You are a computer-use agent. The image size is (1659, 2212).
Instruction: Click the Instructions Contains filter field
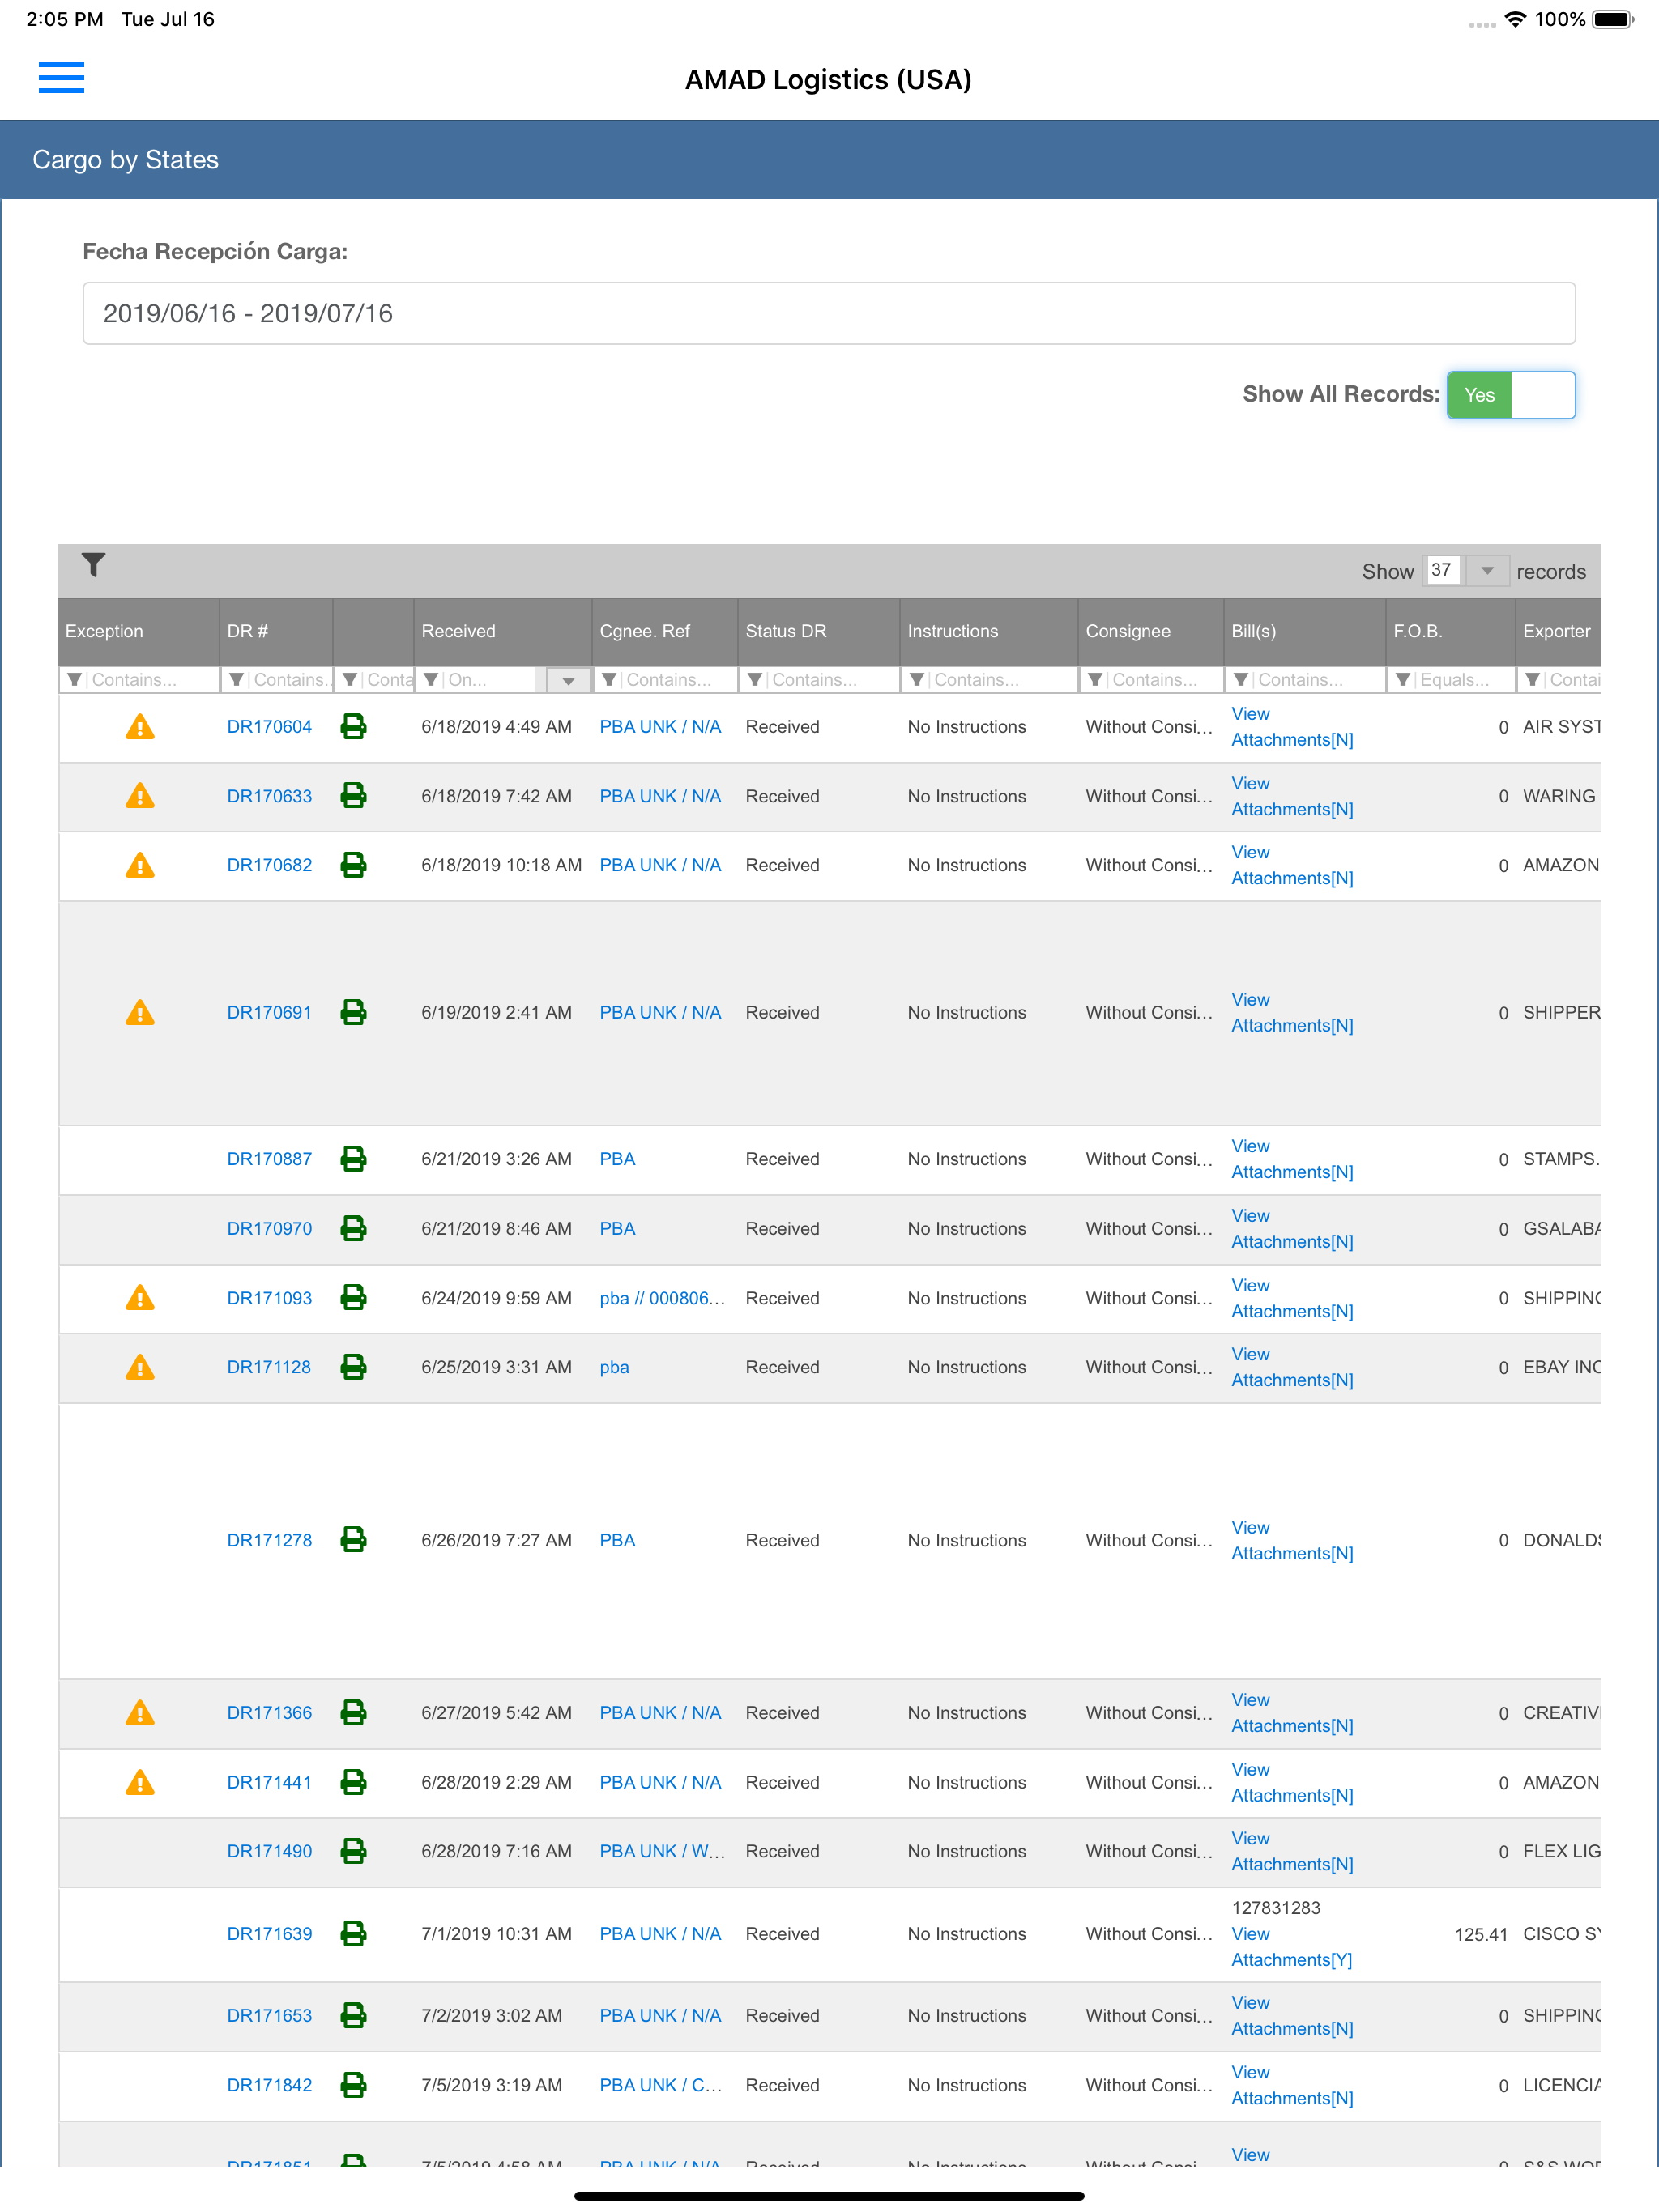[988, 680]
